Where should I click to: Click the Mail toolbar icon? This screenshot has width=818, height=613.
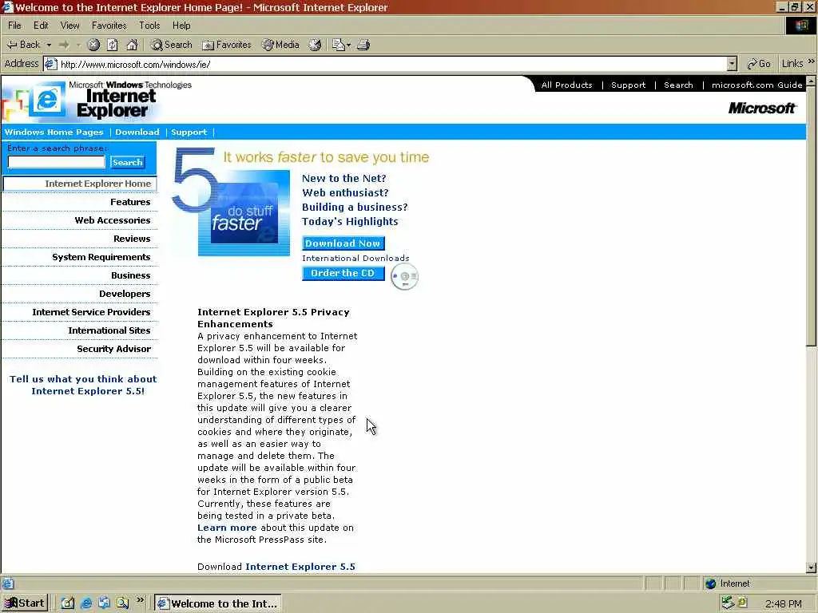point(339,45)
